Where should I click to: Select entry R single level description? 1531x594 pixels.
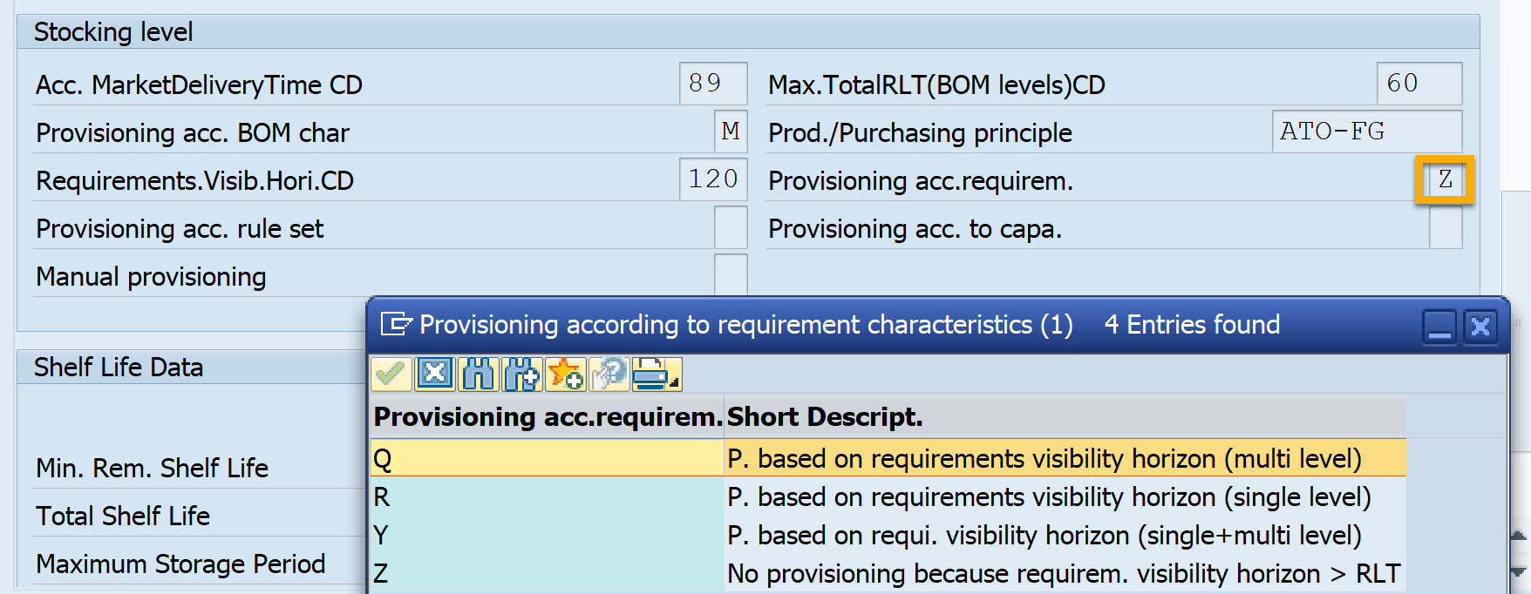1048,497
